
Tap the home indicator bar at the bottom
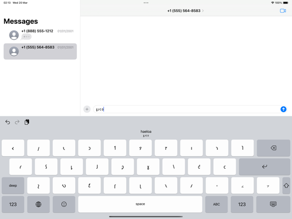click(x=146, y=216)
